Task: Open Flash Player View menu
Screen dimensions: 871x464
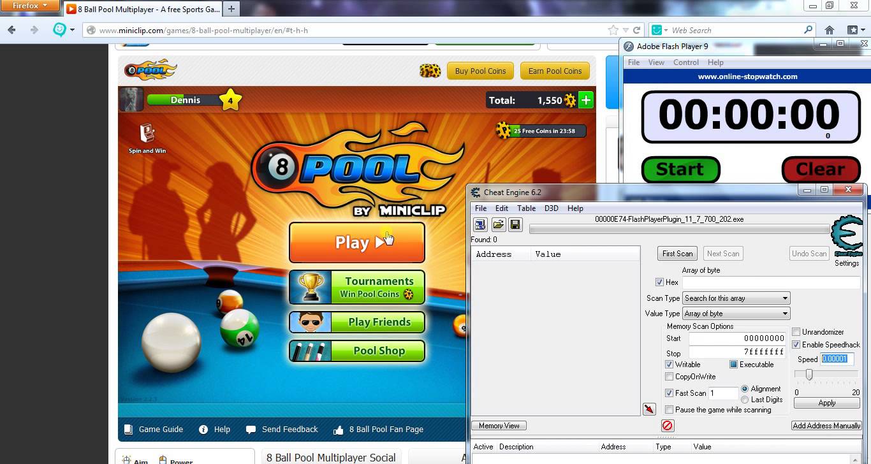Action: (x=656, y=62)
